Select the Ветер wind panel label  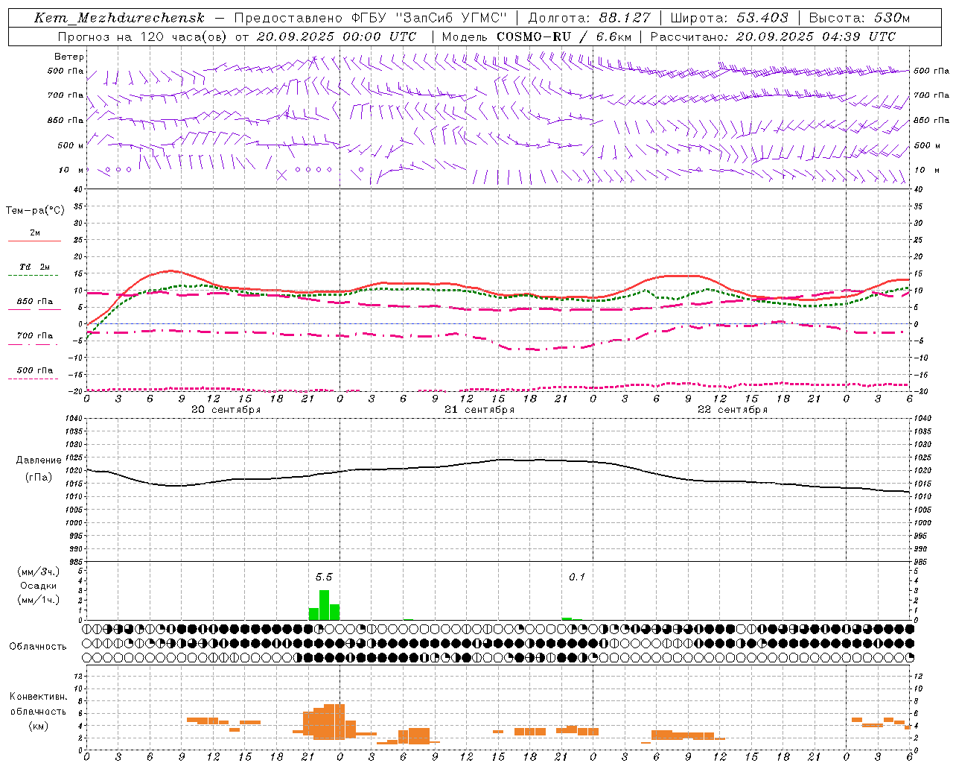click(x=69, y=57)
